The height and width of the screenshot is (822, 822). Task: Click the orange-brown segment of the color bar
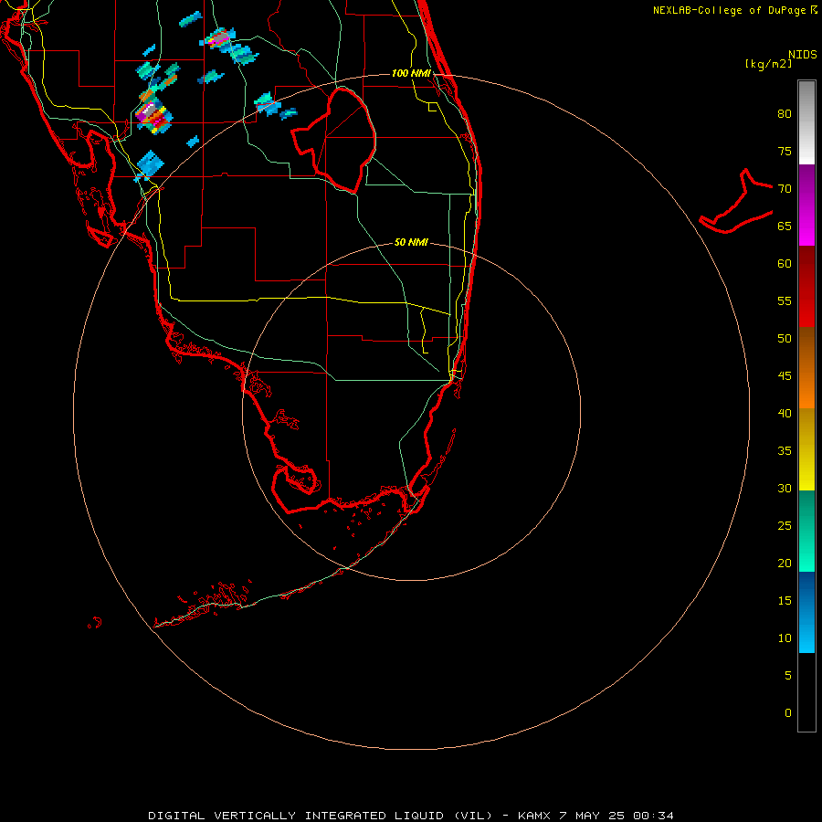pos(806,367)
